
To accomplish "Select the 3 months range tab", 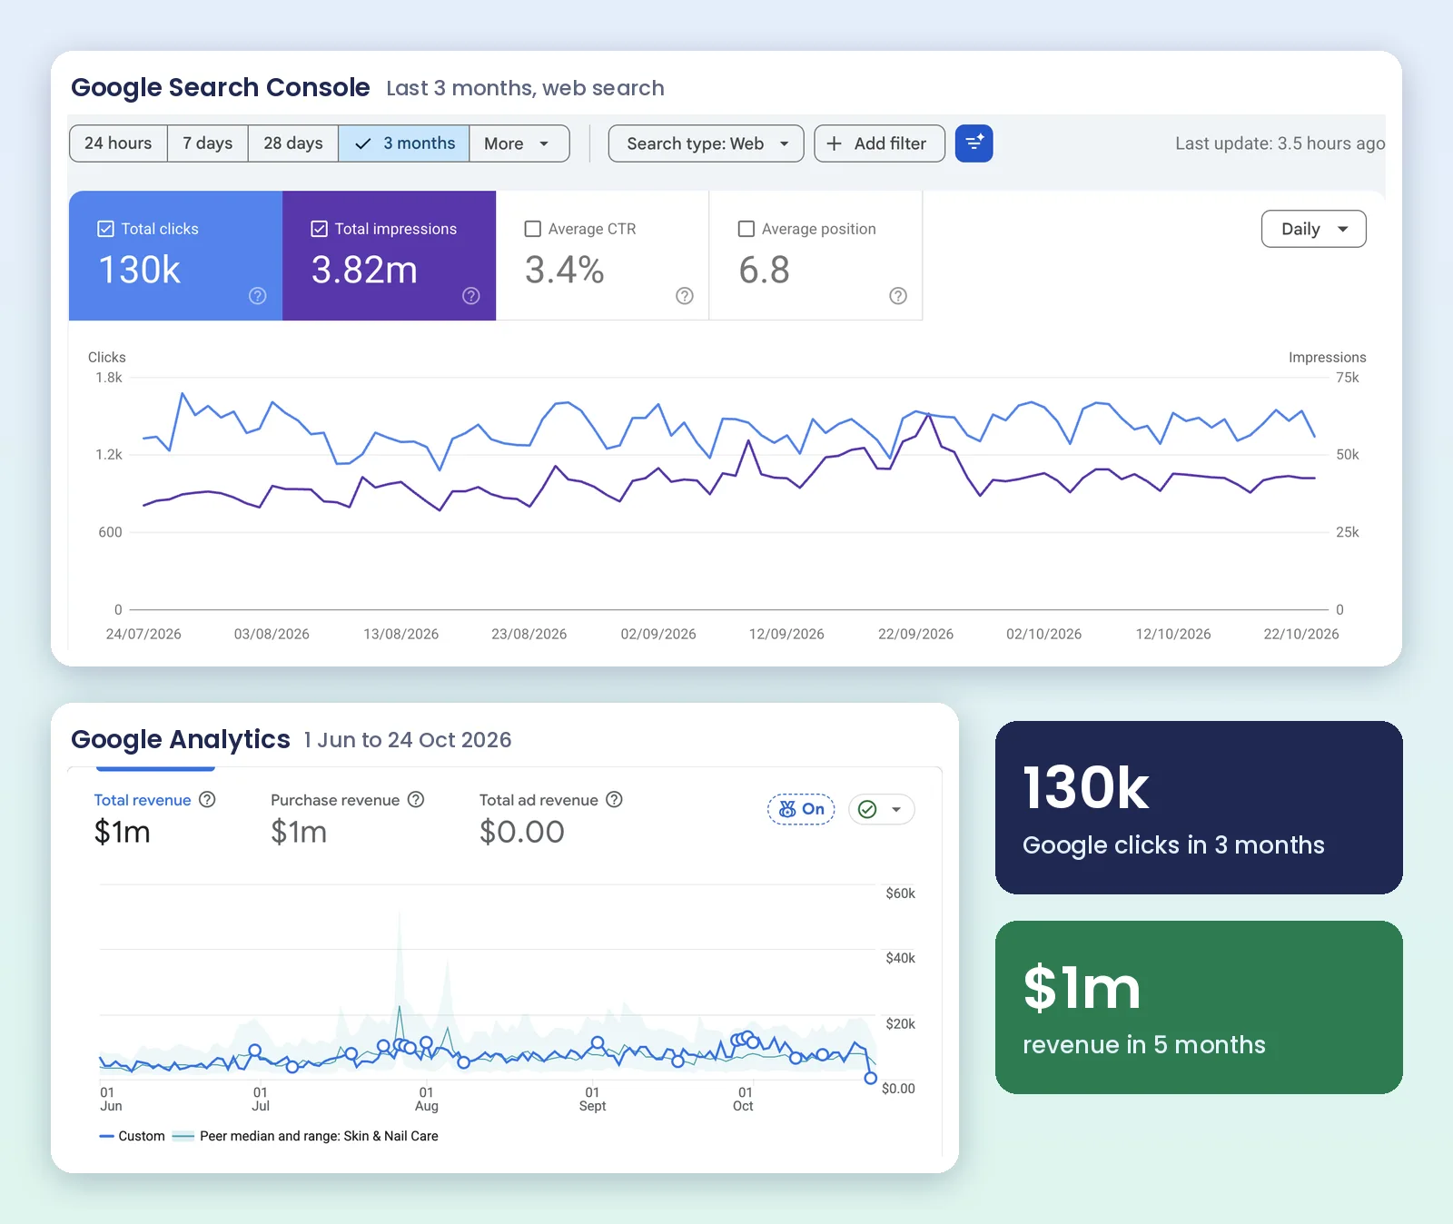I will [x=404, y=143].
